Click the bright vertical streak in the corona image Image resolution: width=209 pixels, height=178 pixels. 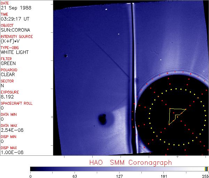click(x=131, y=70)
